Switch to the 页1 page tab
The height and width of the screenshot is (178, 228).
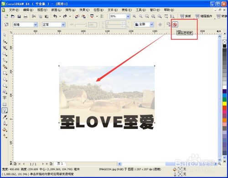pyautogui.click(x=60, y=164)
